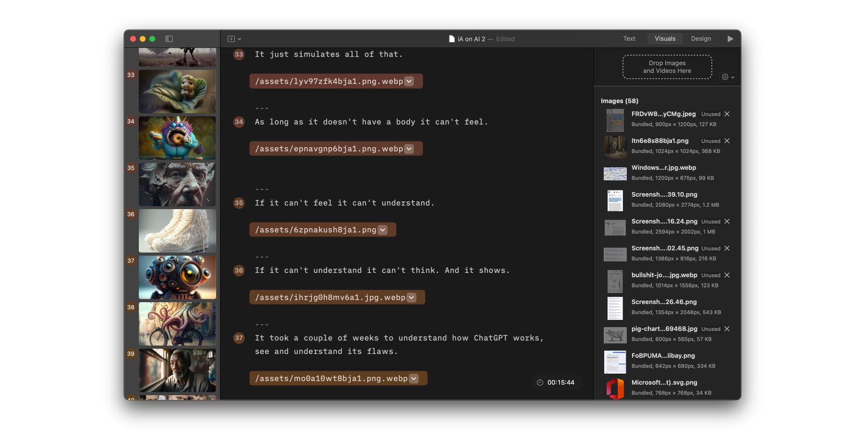Click the line "It just simulates all of that."
This screenshot has height=447, width=865.
[x=329, y=55]
